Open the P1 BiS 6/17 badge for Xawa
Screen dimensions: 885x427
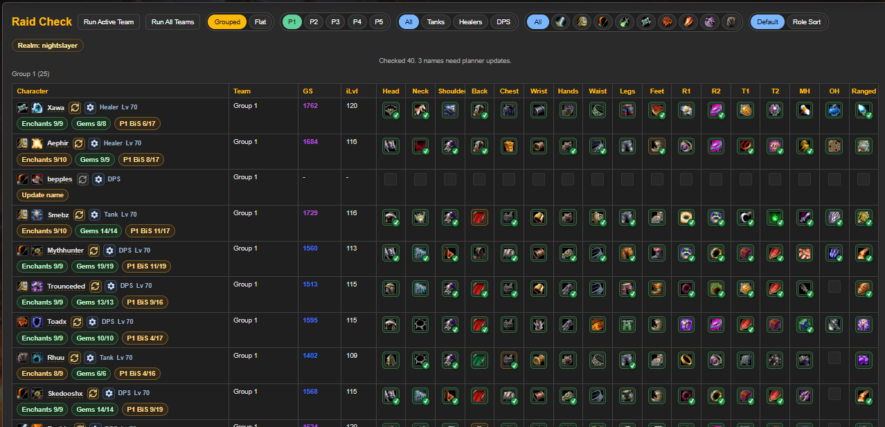[136, 123]
